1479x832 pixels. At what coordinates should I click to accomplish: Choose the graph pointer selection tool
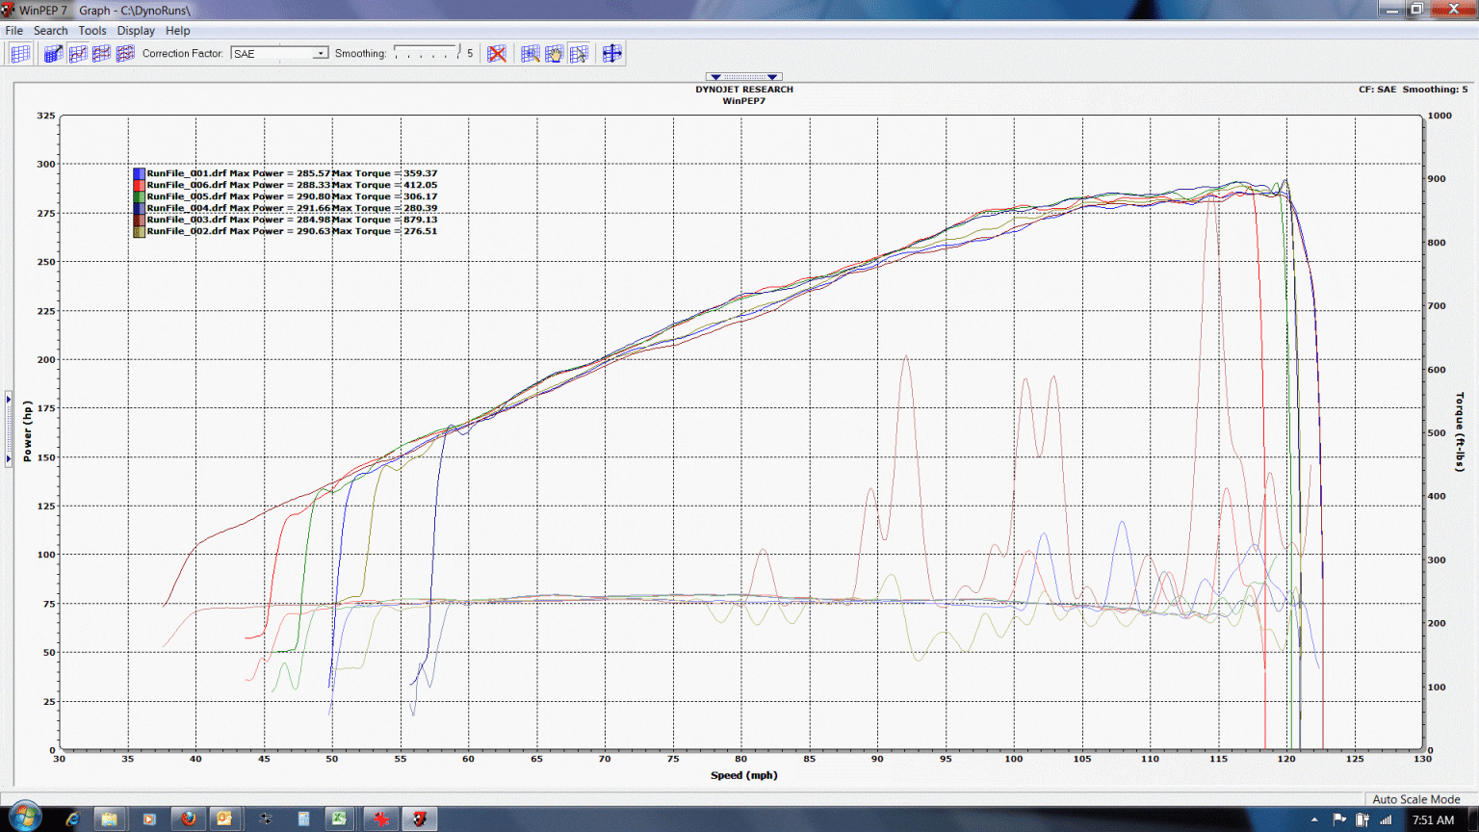[x=579, y=53]
